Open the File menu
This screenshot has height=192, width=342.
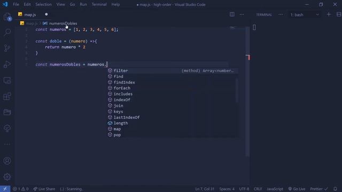tap(16, 4)
